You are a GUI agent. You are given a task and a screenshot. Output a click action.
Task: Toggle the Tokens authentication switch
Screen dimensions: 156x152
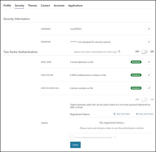145,100
